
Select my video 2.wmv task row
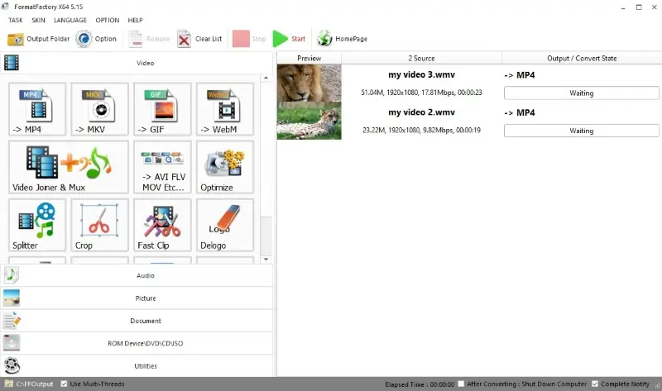tap(469, 121)
